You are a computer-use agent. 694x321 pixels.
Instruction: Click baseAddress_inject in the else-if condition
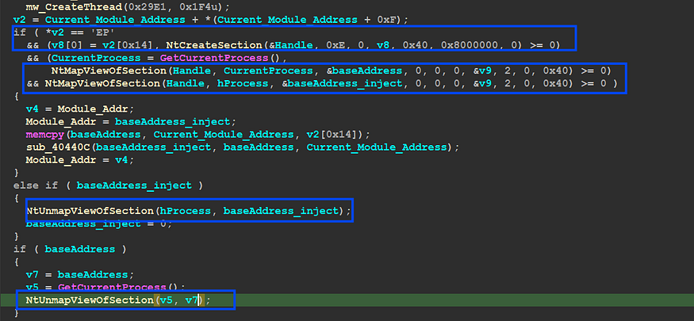coord(134,185)
